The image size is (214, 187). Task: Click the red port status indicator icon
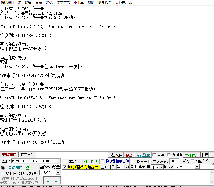(3, 168)
